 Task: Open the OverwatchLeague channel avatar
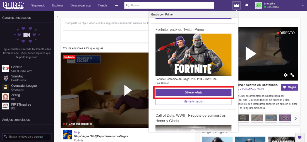6,87
